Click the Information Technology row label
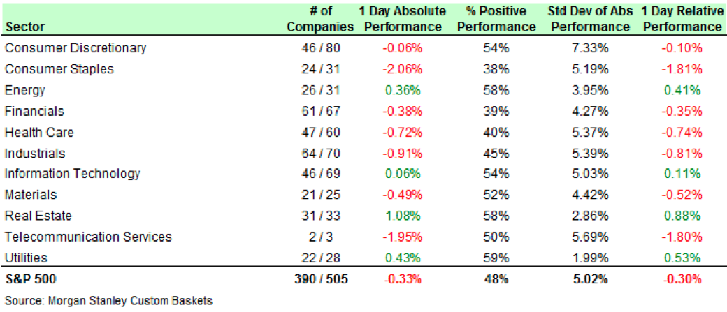This screenshot has width=727, height=312. click(72, 174)
